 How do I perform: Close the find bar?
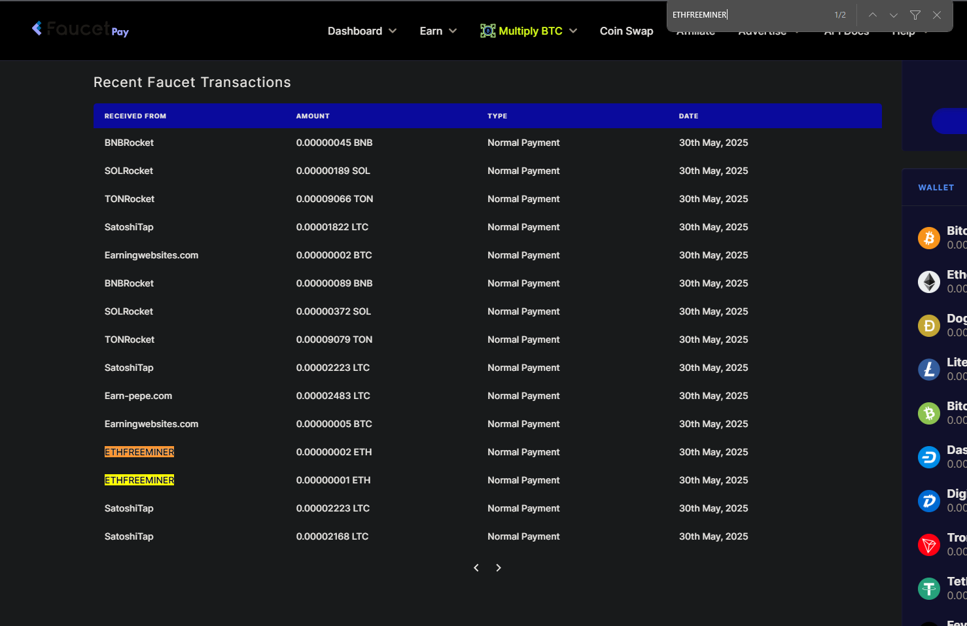[x=937, y=14]
